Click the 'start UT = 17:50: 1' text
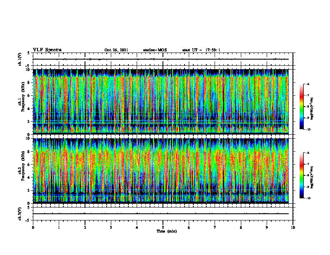 pos(201,50)
